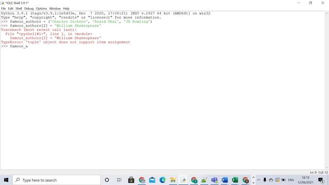Click the microphone tray icon
This screenshot has width=329, height=185.
265,180
